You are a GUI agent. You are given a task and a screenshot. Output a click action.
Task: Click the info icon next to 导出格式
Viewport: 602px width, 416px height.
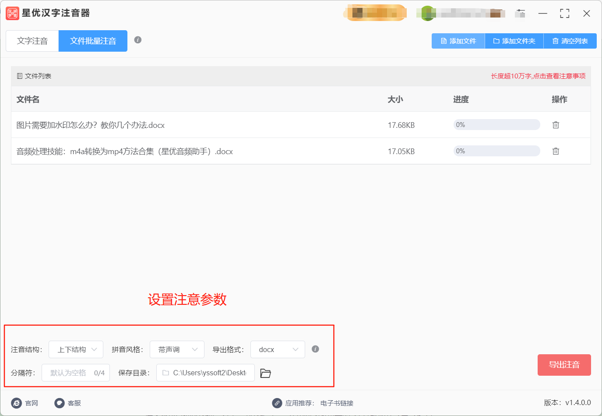click(x=315, y=349)
